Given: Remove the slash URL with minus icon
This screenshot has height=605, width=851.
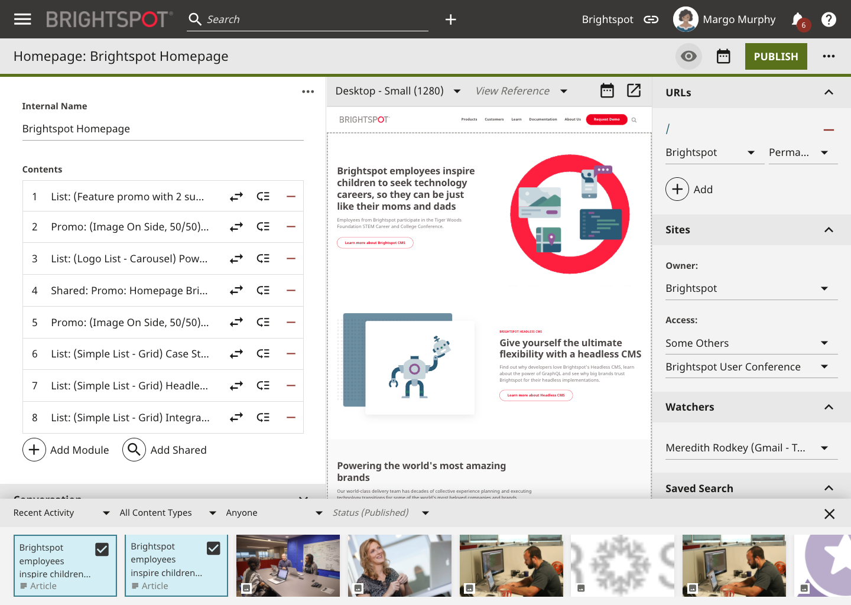Looking at the screenshot, I should tap(829, 130).
